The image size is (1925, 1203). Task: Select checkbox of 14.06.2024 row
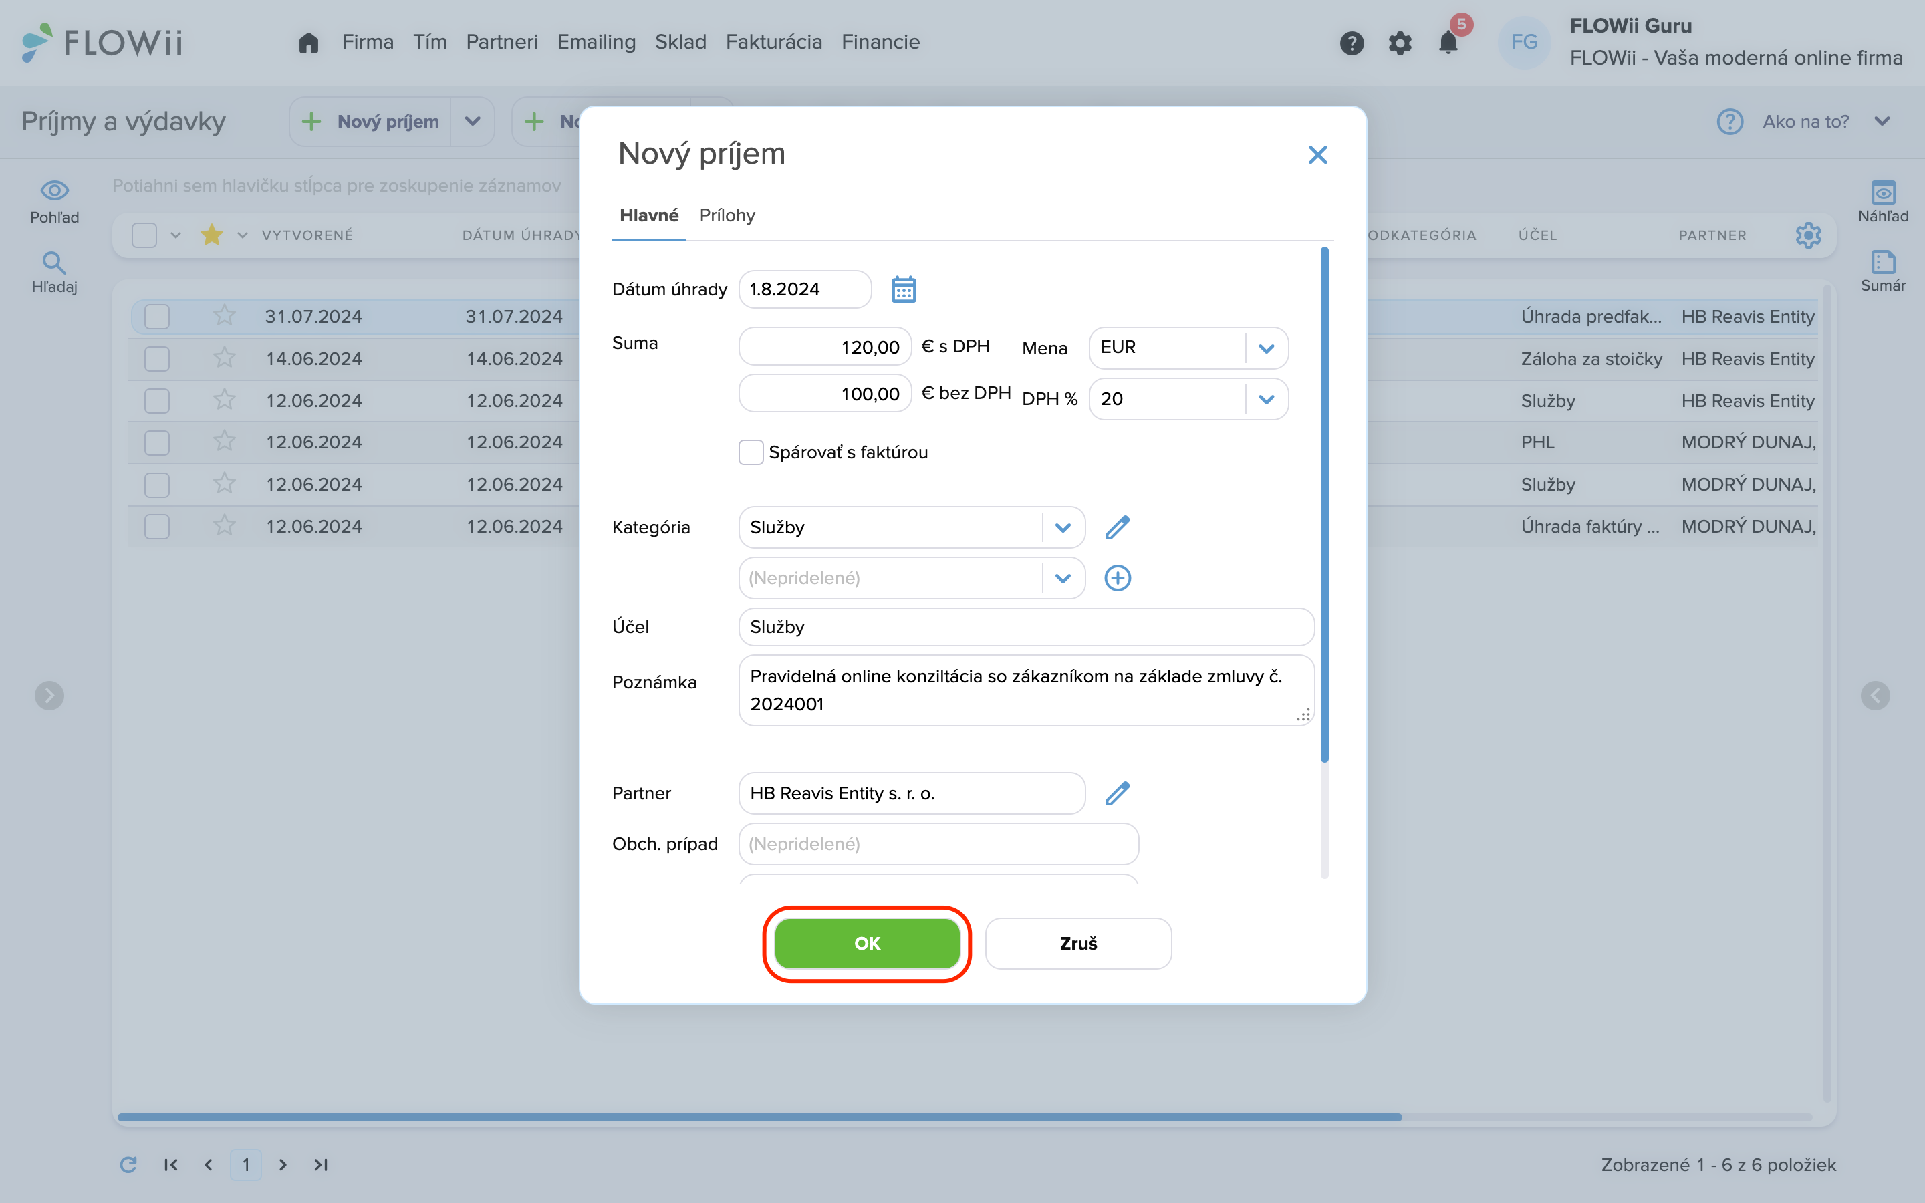tap(156, 358)
